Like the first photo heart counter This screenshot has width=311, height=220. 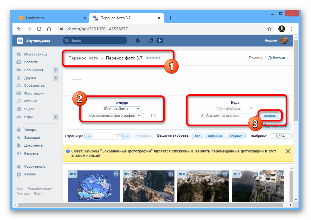(73, 174)
